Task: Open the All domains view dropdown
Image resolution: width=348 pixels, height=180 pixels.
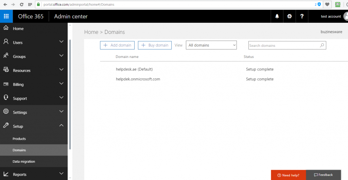Action: coord(211,45)
